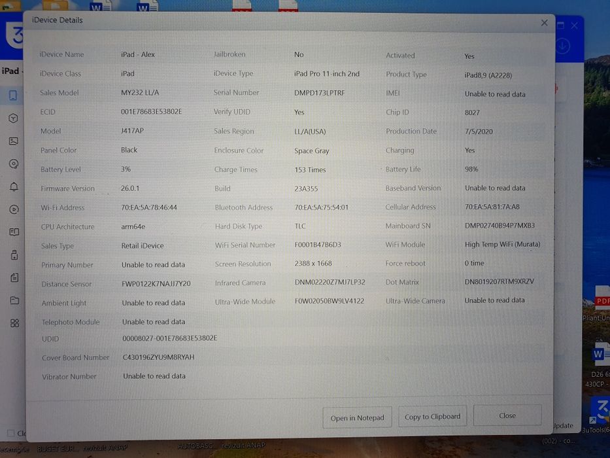610x458 pixels.
Task: Click the CPU Architecture value arm64e
Action: pyautogui.click(x=133, y=226)
